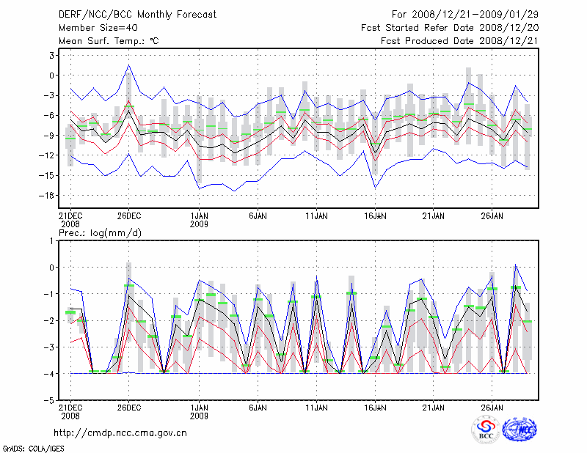587x453 pixels.
Task: Click 11JAN on the precipitation chart axis
Action: coord(316,407)
